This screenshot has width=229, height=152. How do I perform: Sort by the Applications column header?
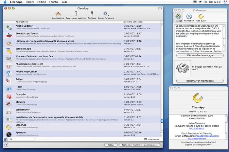click(69, 22)
